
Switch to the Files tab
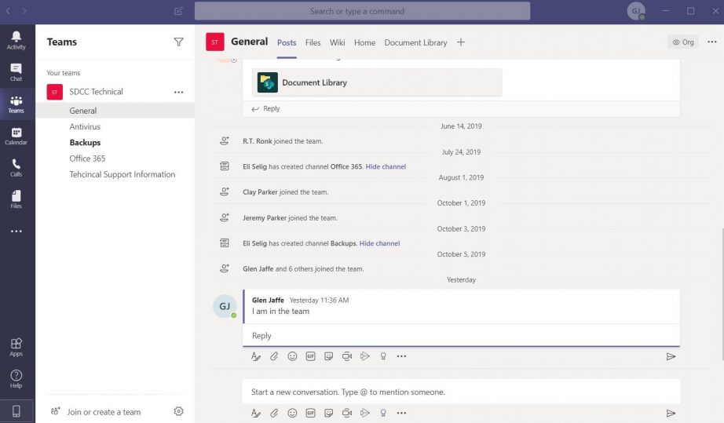coord(313,42)
